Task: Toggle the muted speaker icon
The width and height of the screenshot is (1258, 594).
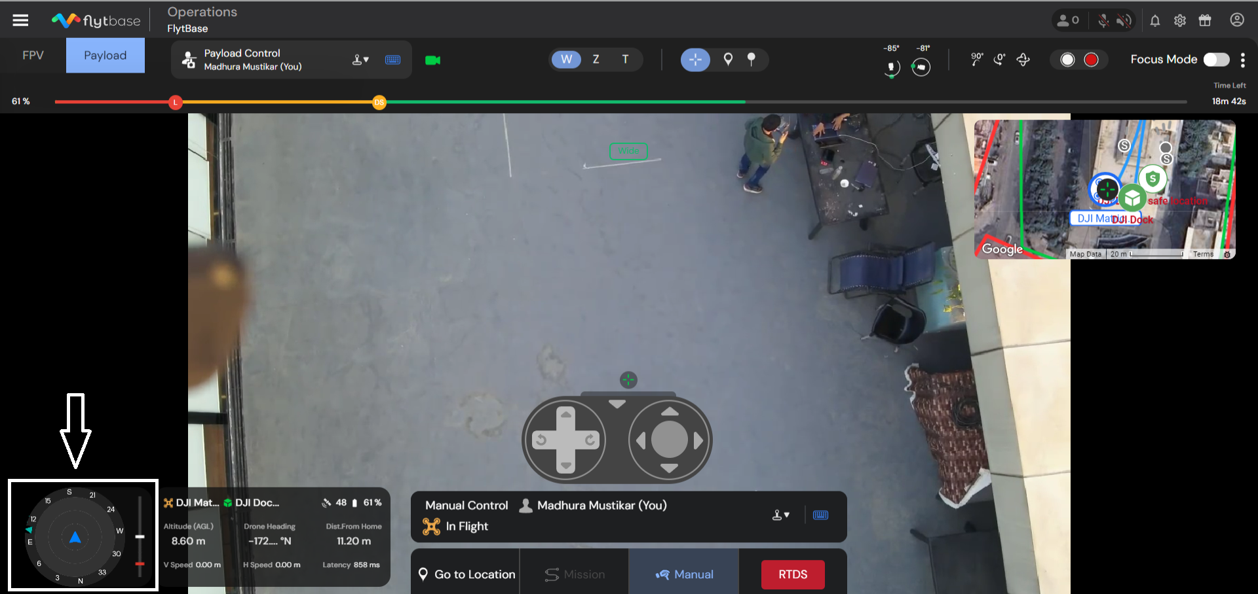Action: (1124, 21)
